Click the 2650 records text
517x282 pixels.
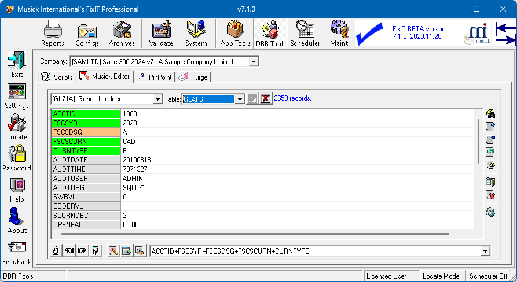[x=292, y=98]
